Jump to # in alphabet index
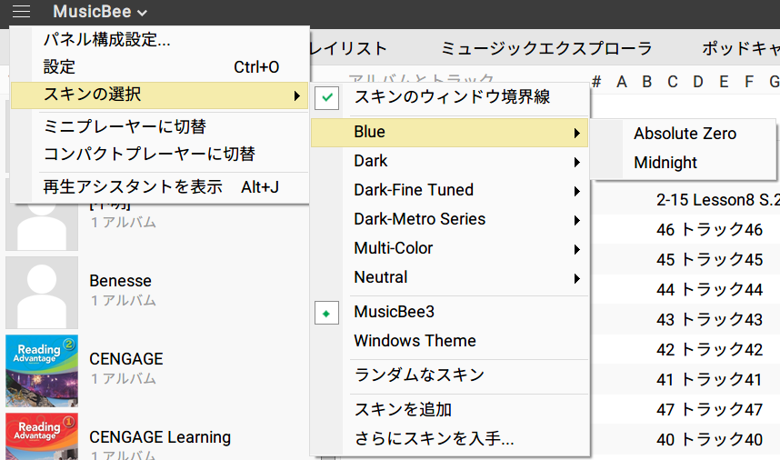Image resolution: width=780 pixels, height=460 pixels. [596, 82]
